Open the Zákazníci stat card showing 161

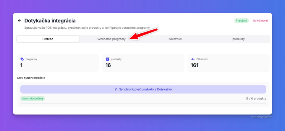(x=229, y=63)
